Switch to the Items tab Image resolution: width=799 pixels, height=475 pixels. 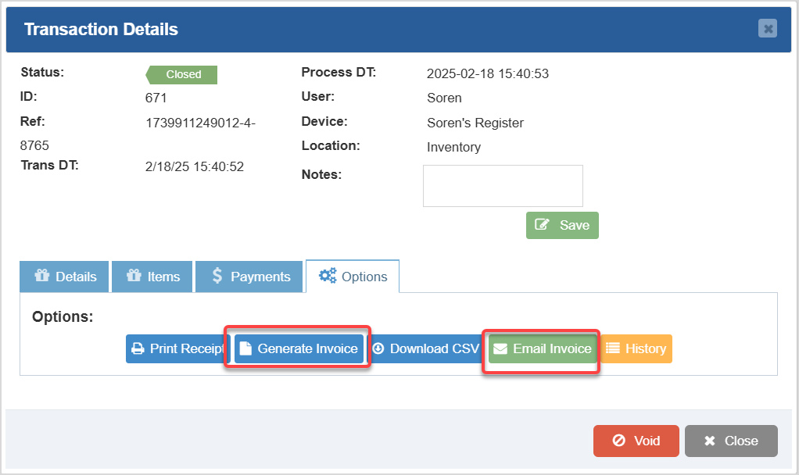pos(152,276)
